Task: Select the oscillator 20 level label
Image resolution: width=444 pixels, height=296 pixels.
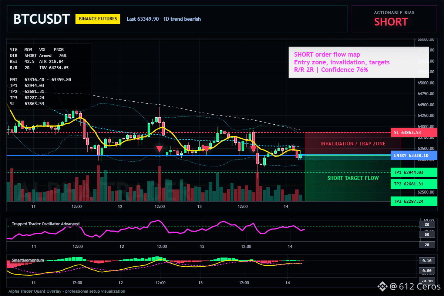Action: (427, 245)
